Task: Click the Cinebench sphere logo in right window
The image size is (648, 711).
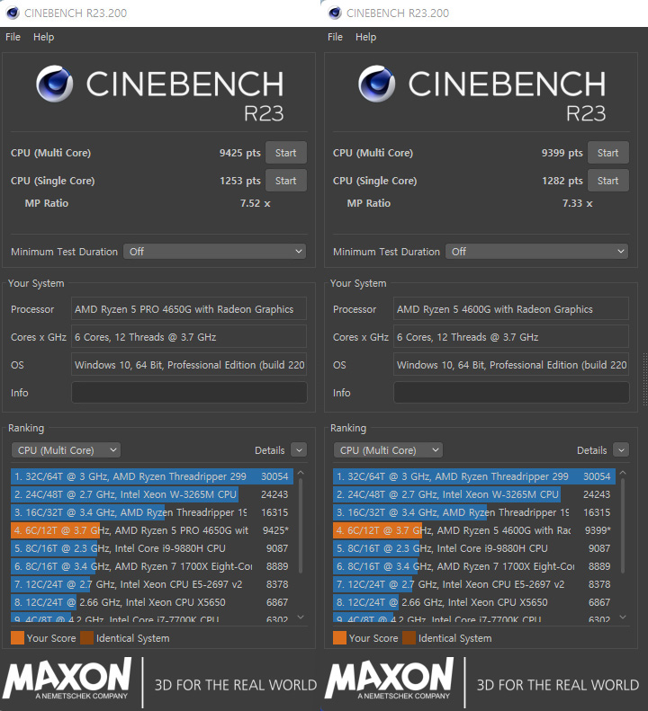Action: pos(376,84)
